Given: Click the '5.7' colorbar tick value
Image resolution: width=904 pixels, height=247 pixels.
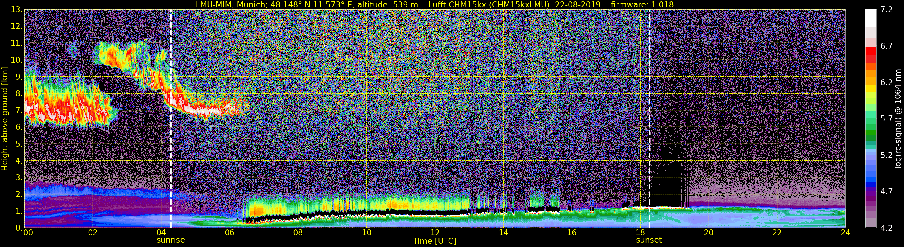Looking at the screenshot, I should point(887,119).
